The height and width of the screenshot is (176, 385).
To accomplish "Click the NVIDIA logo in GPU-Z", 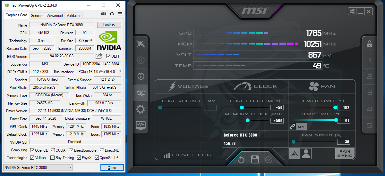I will [109, 41].
